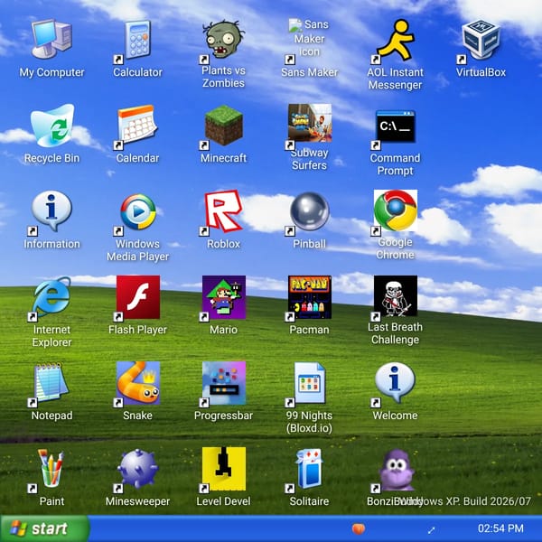Launch the Last Breath Challenge icon
Viewport: 542px width, 542px height.
pyautogui.click(x=396, y=296)
